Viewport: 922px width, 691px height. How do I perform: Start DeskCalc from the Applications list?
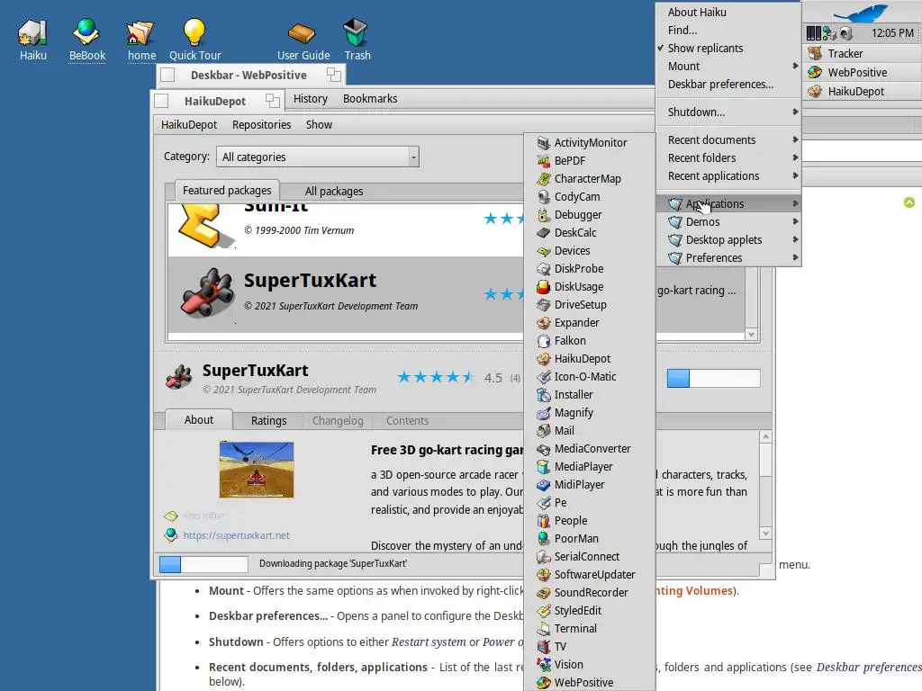tap(589, 233)
